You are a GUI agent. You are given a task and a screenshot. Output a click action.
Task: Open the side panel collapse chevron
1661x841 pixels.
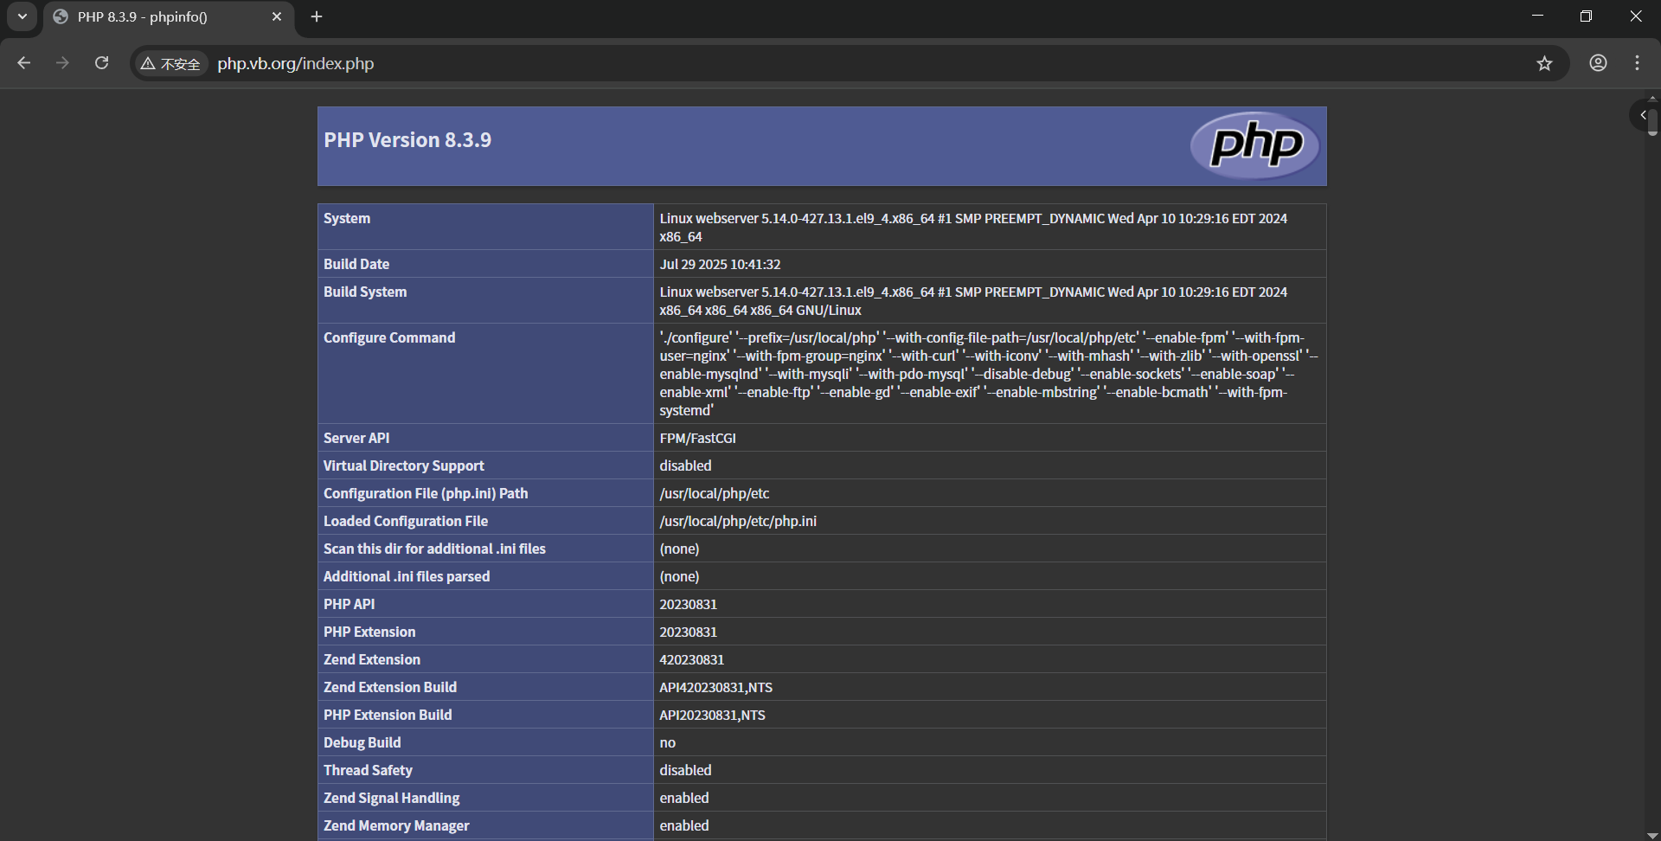(1643, 115)
